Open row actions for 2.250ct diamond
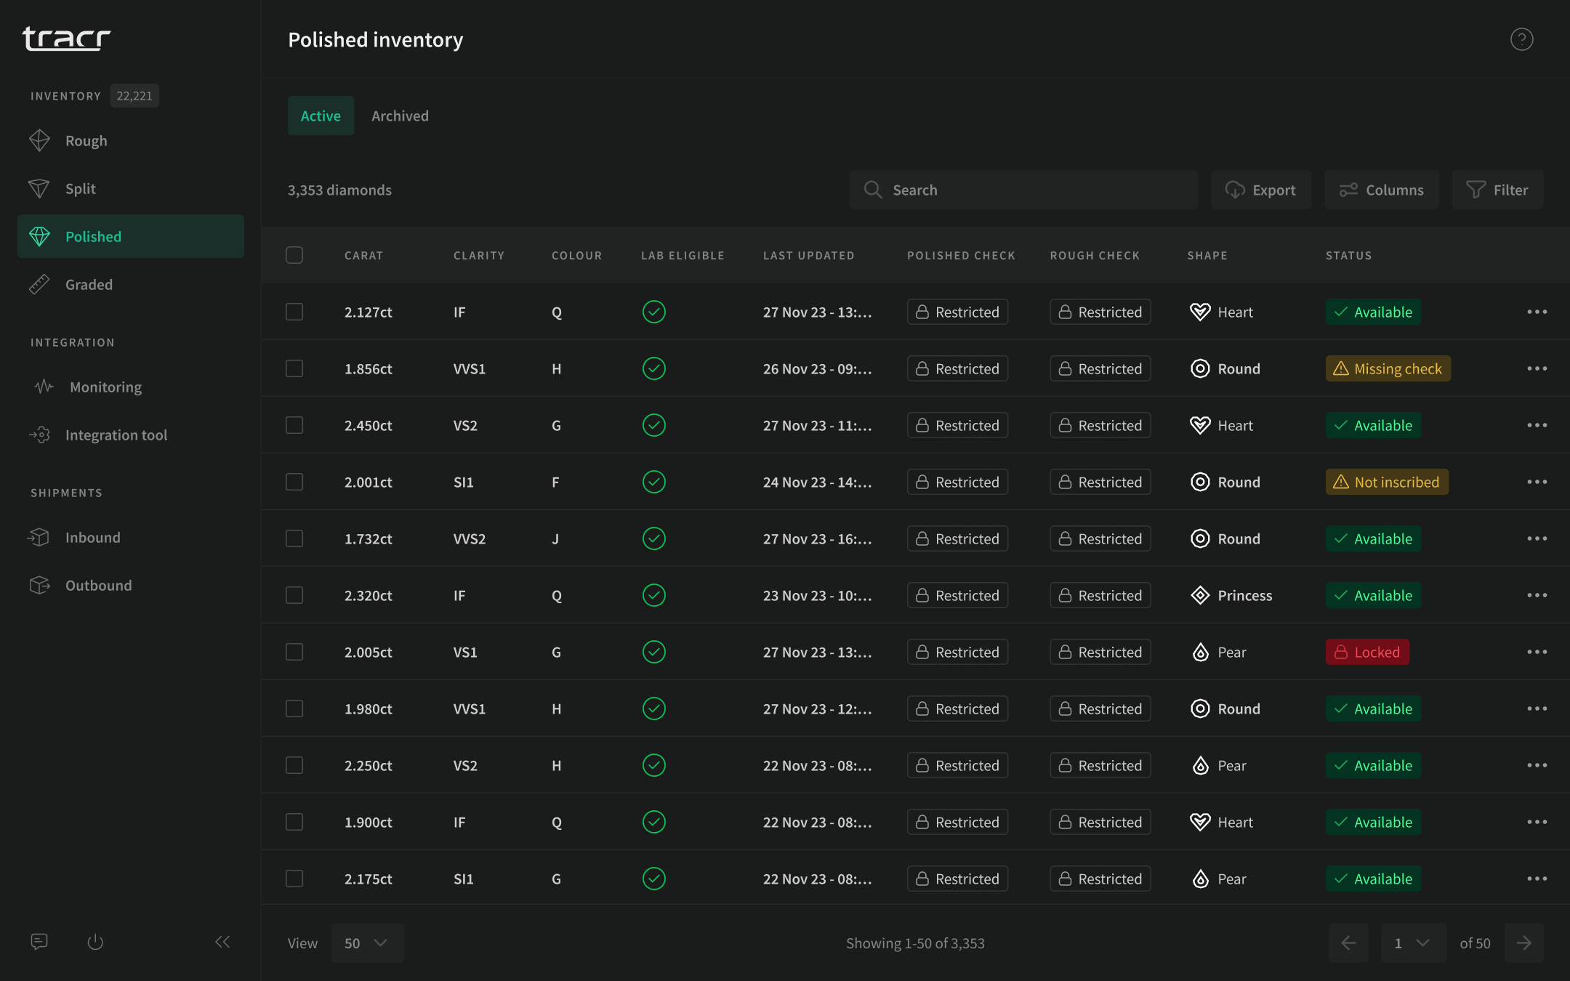The width and height of the screenshot is (1570, 981). pos(1537,765)
